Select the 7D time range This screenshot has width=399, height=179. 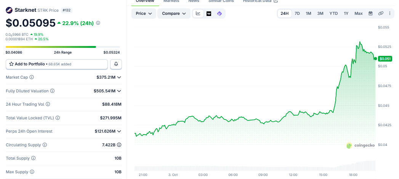coord(297,13)
